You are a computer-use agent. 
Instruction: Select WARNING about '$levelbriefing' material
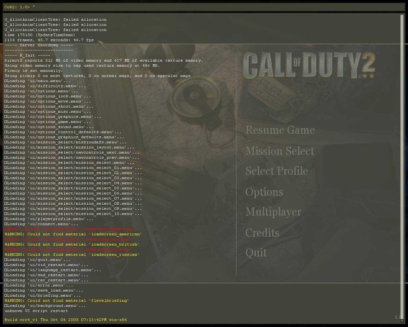(67, 300)
